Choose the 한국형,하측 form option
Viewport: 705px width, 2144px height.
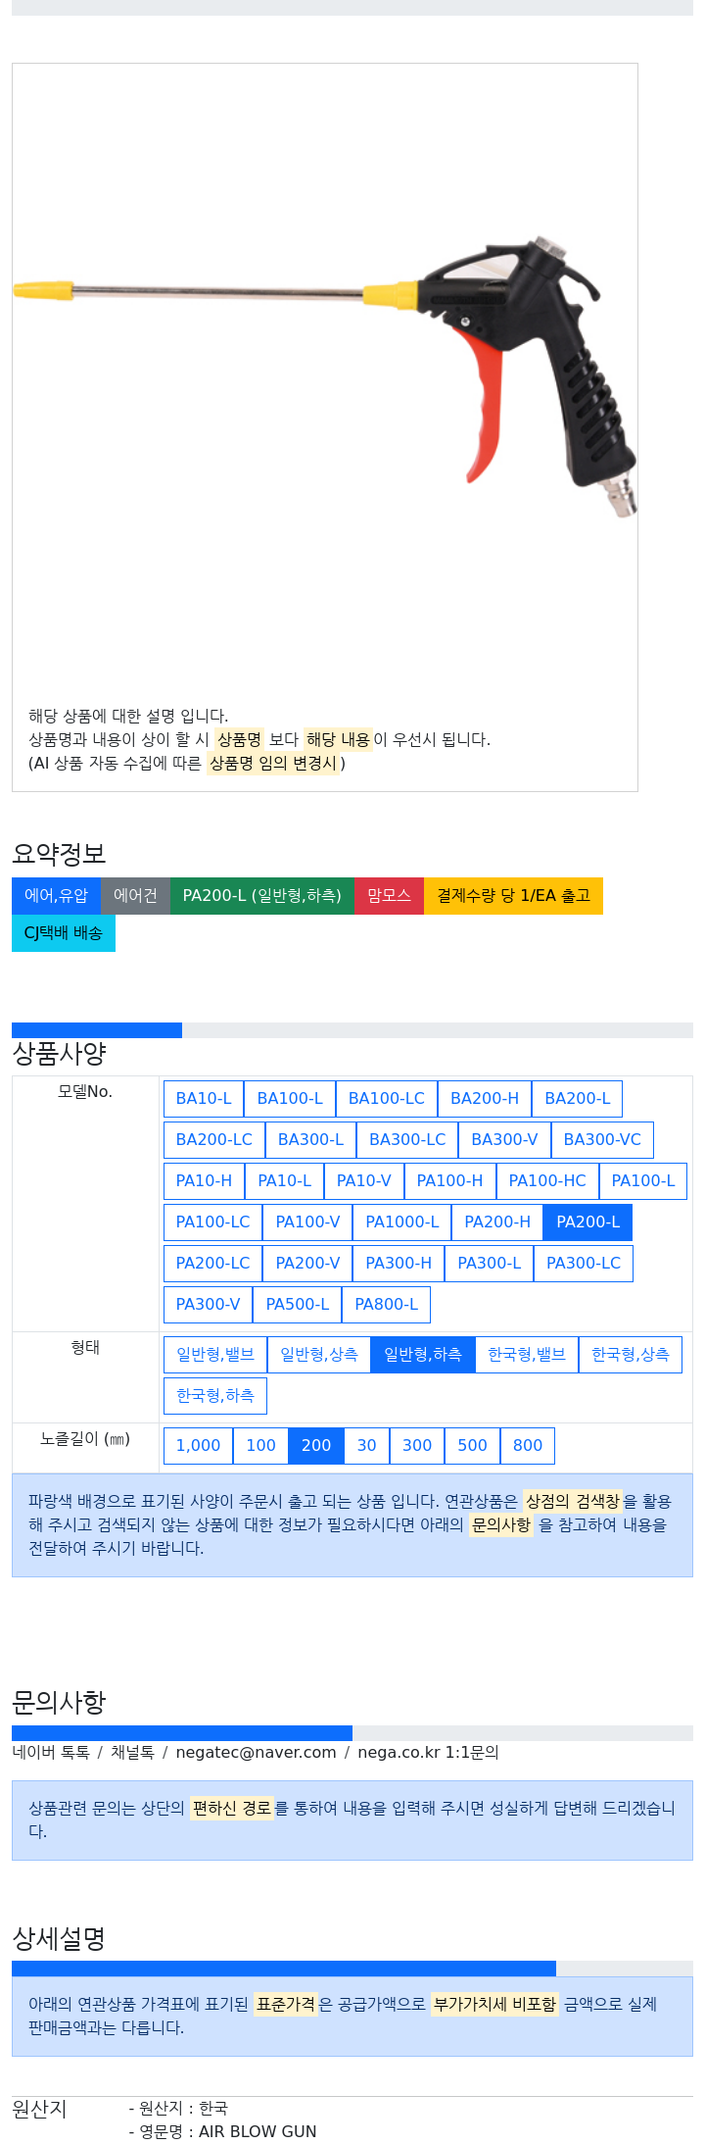215,1396
